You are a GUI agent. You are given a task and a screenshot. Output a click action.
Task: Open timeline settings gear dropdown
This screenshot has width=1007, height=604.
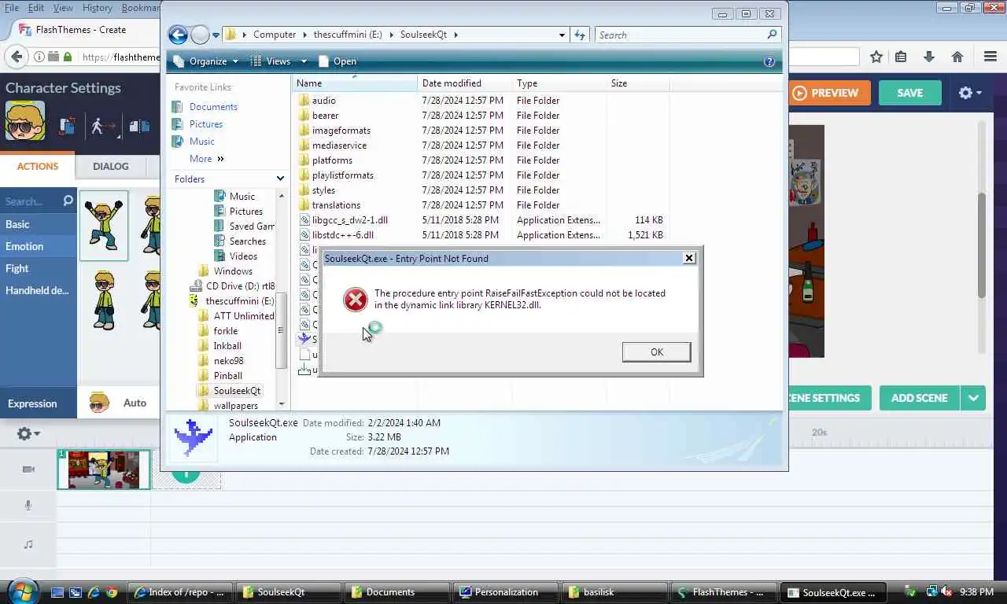(28, 433)
